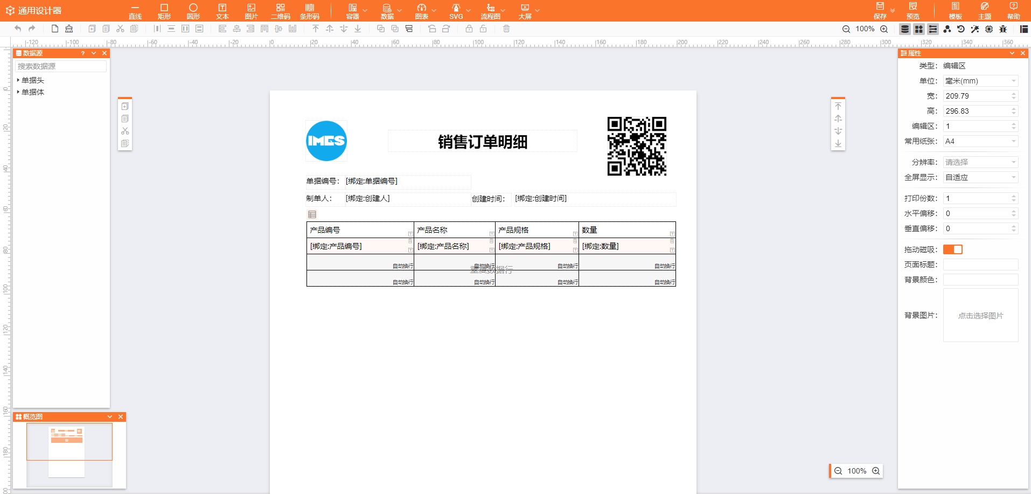Click the 背景颜色 color field
This screenshot has height=494, width=1031.
(x=980, y=280)
